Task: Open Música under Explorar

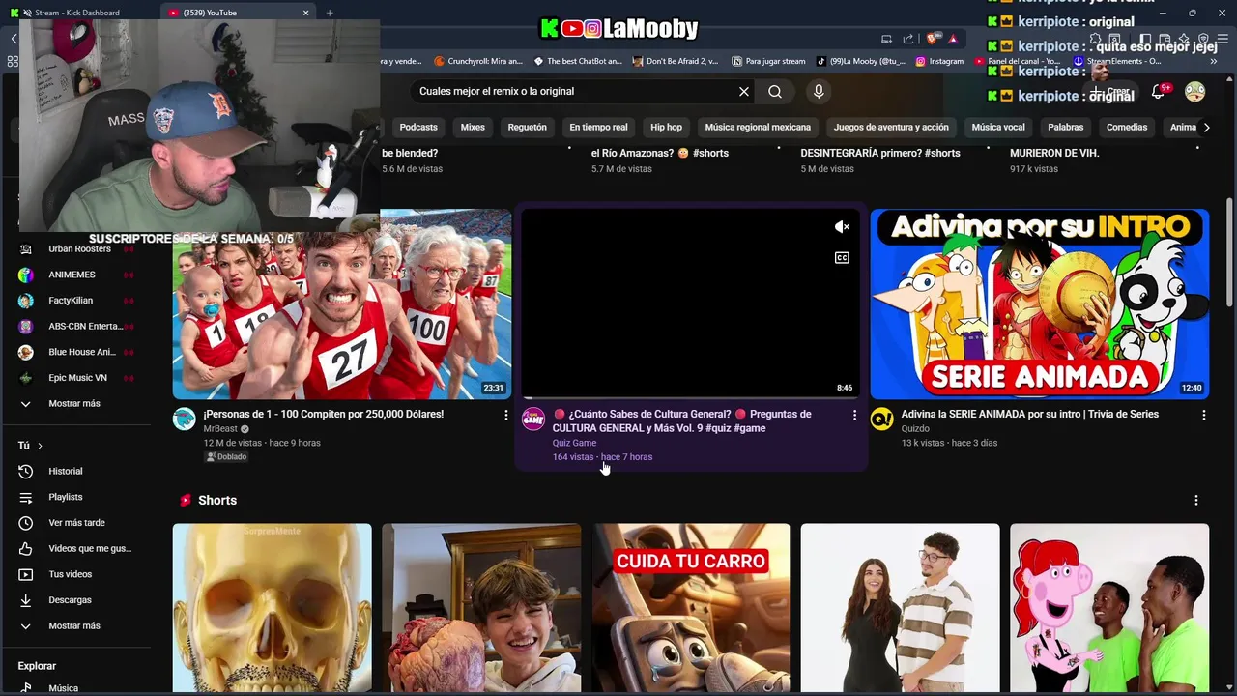Action: (x=64, y=688)
